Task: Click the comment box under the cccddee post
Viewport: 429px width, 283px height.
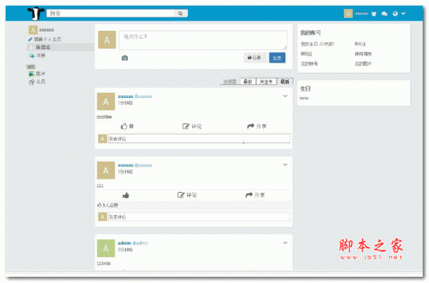Action: (x=199, y=139)
